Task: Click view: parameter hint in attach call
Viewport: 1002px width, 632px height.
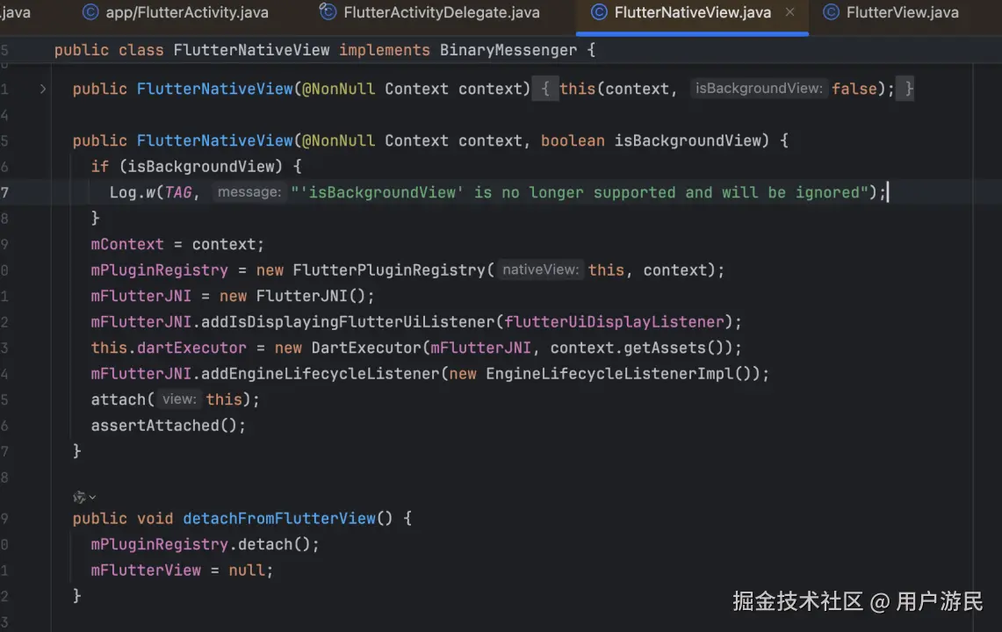Action: (179, 399)
